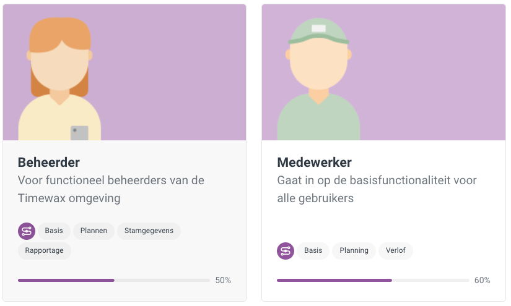511x306 pixels.
Task: Click the Basis tag under Beheerder
Action: tap(54, 231)
